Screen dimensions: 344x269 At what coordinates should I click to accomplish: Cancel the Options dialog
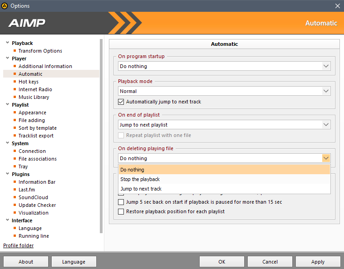[x=270, y=262]
